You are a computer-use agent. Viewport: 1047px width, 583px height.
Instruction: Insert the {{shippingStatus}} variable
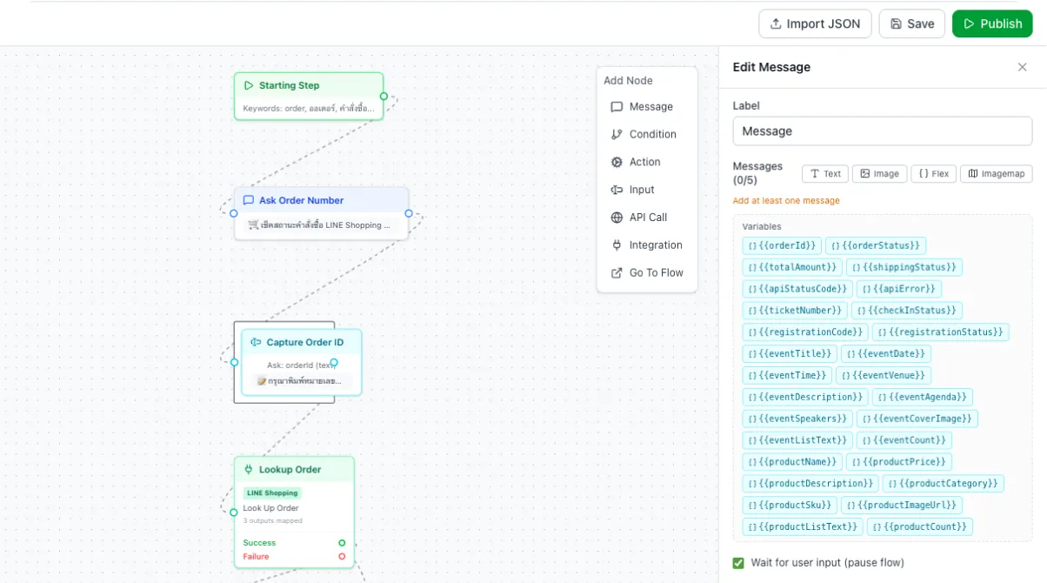(x=904, y=267)
